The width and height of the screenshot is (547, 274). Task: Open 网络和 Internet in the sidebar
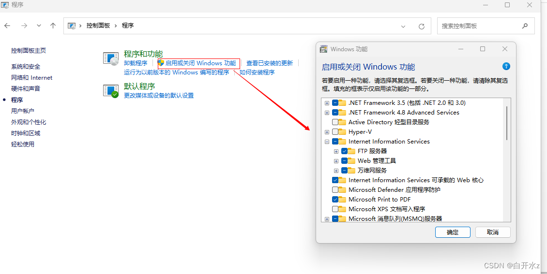click(x=32, y=78)
